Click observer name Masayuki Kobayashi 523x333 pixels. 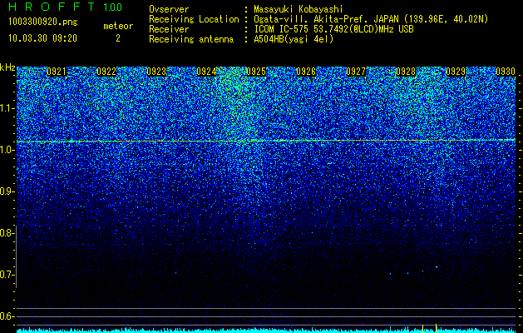click(299, 9)
